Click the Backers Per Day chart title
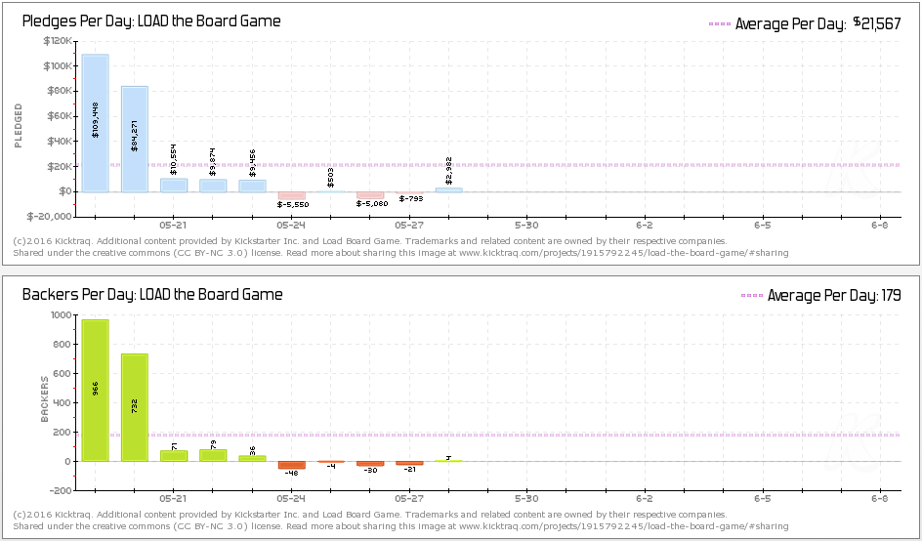 pyautogui.click(x=152, y=294)
